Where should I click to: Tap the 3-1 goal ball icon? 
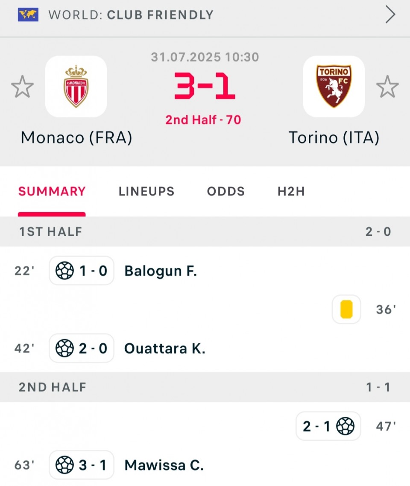coord(65,465)
